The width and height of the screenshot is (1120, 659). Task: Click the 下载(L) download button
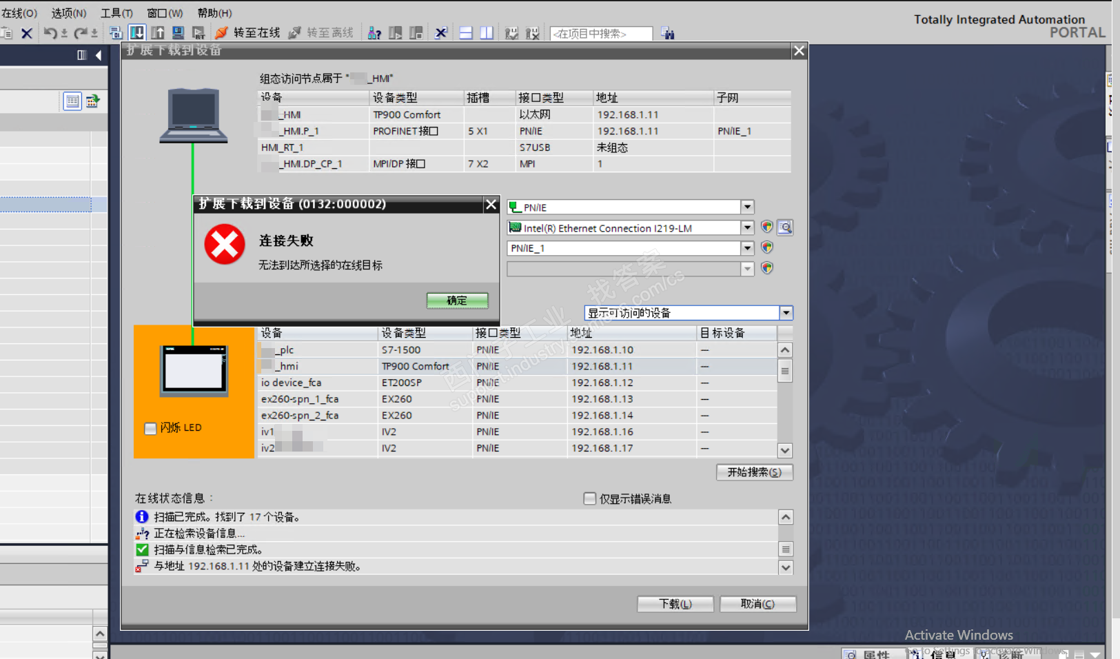click(x=675, y=604)
